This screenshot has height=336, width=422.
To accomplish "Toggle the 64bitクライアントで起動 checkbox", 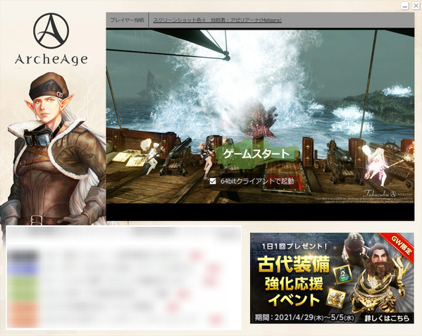I will [213, 181].
